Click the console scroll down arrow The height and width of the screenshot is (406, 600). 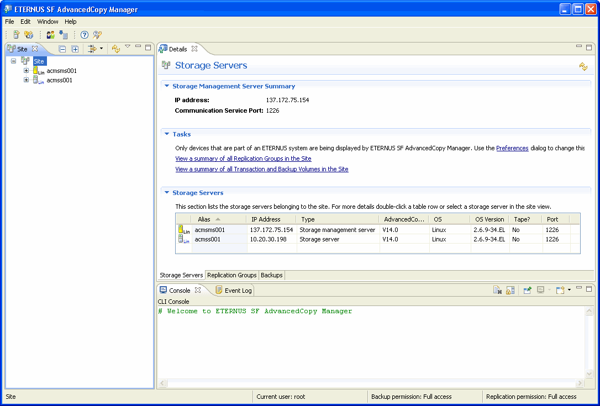590,374
